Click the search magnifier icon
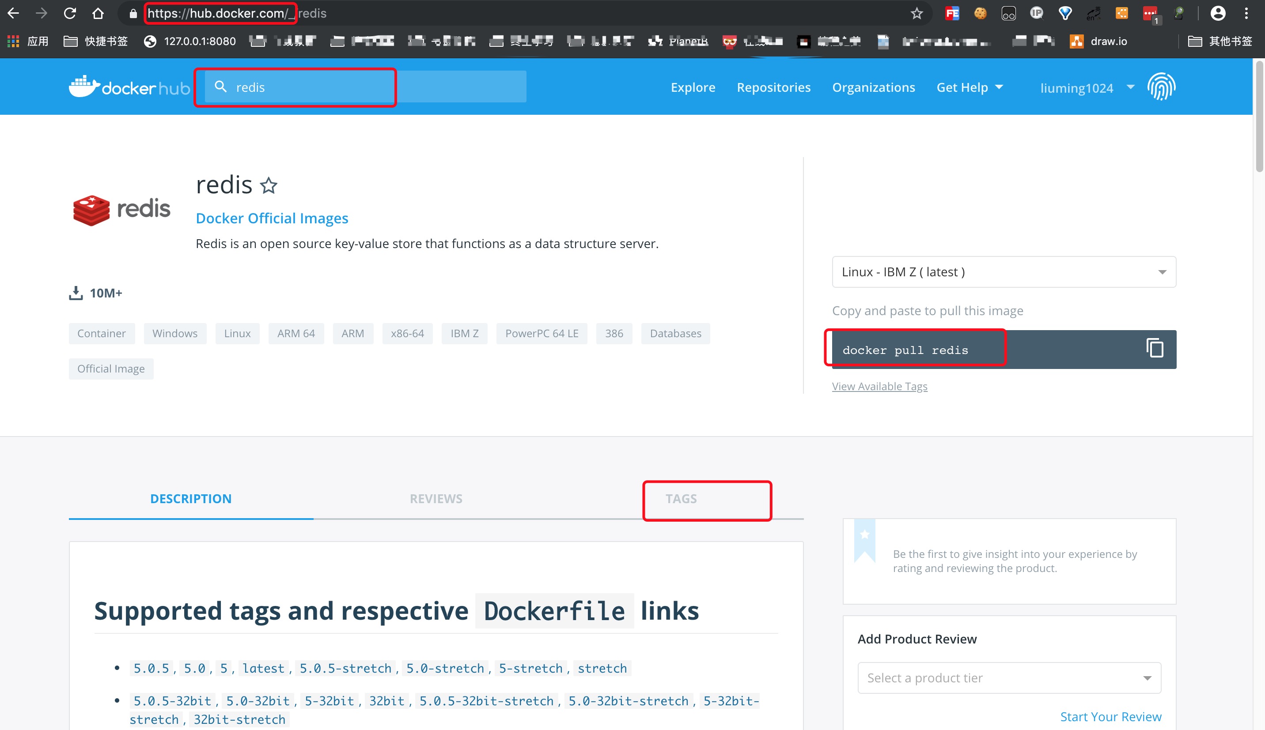This screenshot has width=1265, height=730. click(220, 87)
